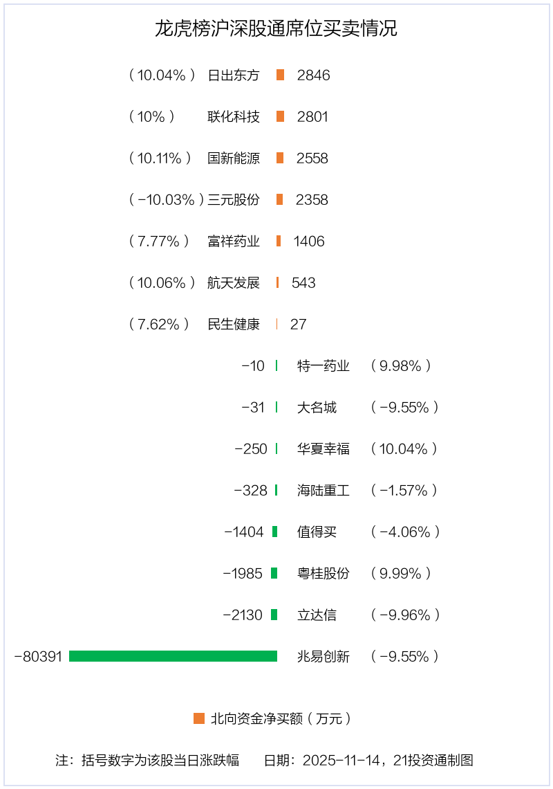The height and width of the screenshot is (789, 553).
Task: Click the chart title 龙虎榜沪深股通席位买卖情况
Action: tap(276, 29)
